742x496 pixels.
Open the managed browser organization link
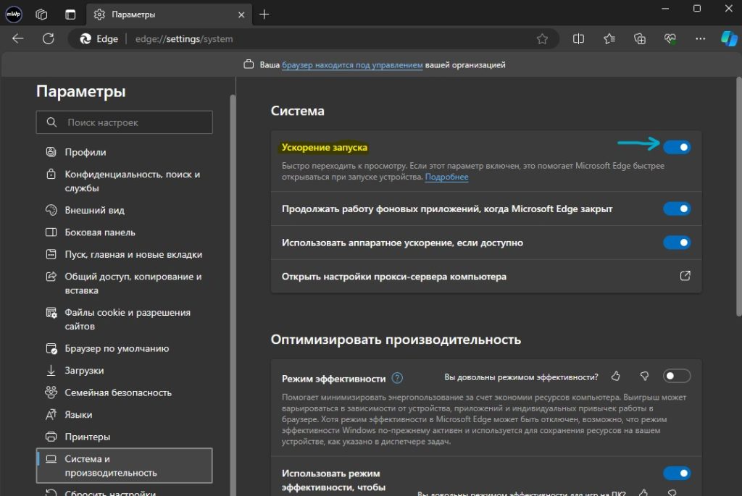click(x=352, y=64)
